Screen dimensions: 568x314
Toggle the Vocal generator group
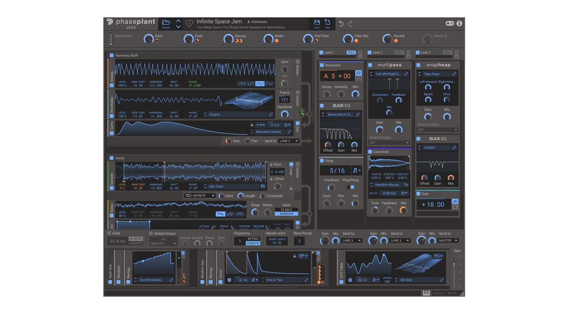point(111,158)
